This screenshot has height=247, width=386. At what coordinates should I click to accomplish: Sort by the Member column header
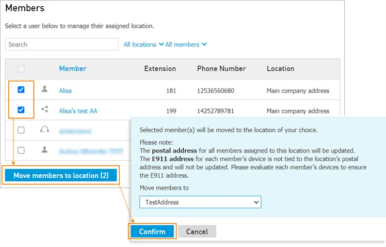[x=73, y=69]
